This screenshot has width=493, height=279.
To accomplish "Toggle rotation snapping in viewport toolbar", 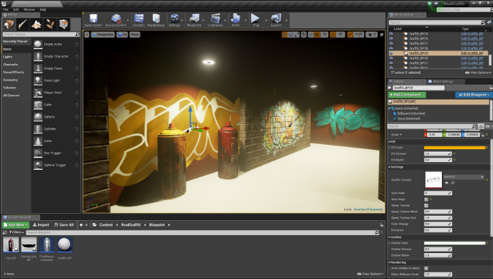I will (x=333, y=34).
